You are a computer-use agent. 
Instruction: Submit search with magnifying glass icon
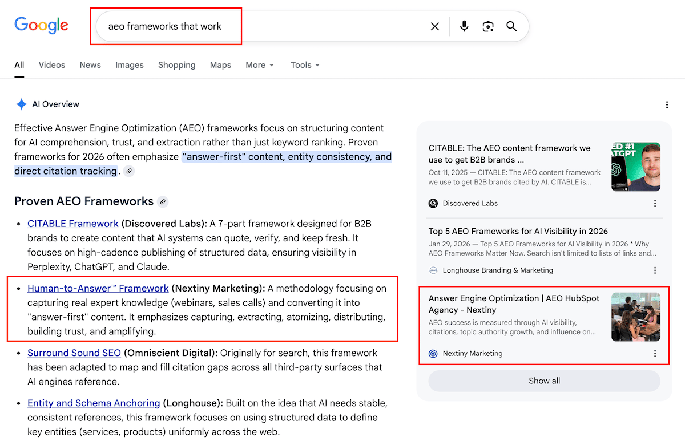[511, 26]
